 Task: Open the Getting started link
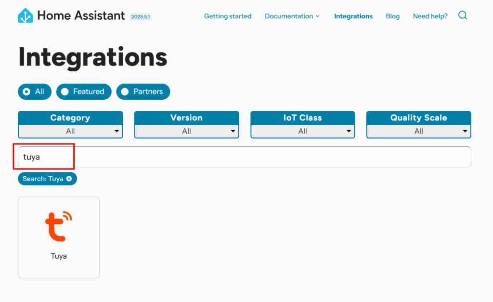pos(228,16)
